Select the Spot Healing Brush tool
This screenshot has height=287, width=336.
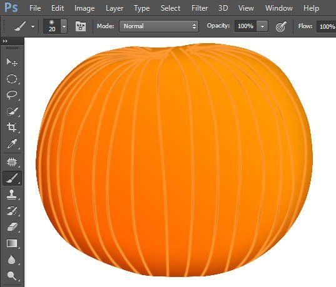tap(12, 162)
